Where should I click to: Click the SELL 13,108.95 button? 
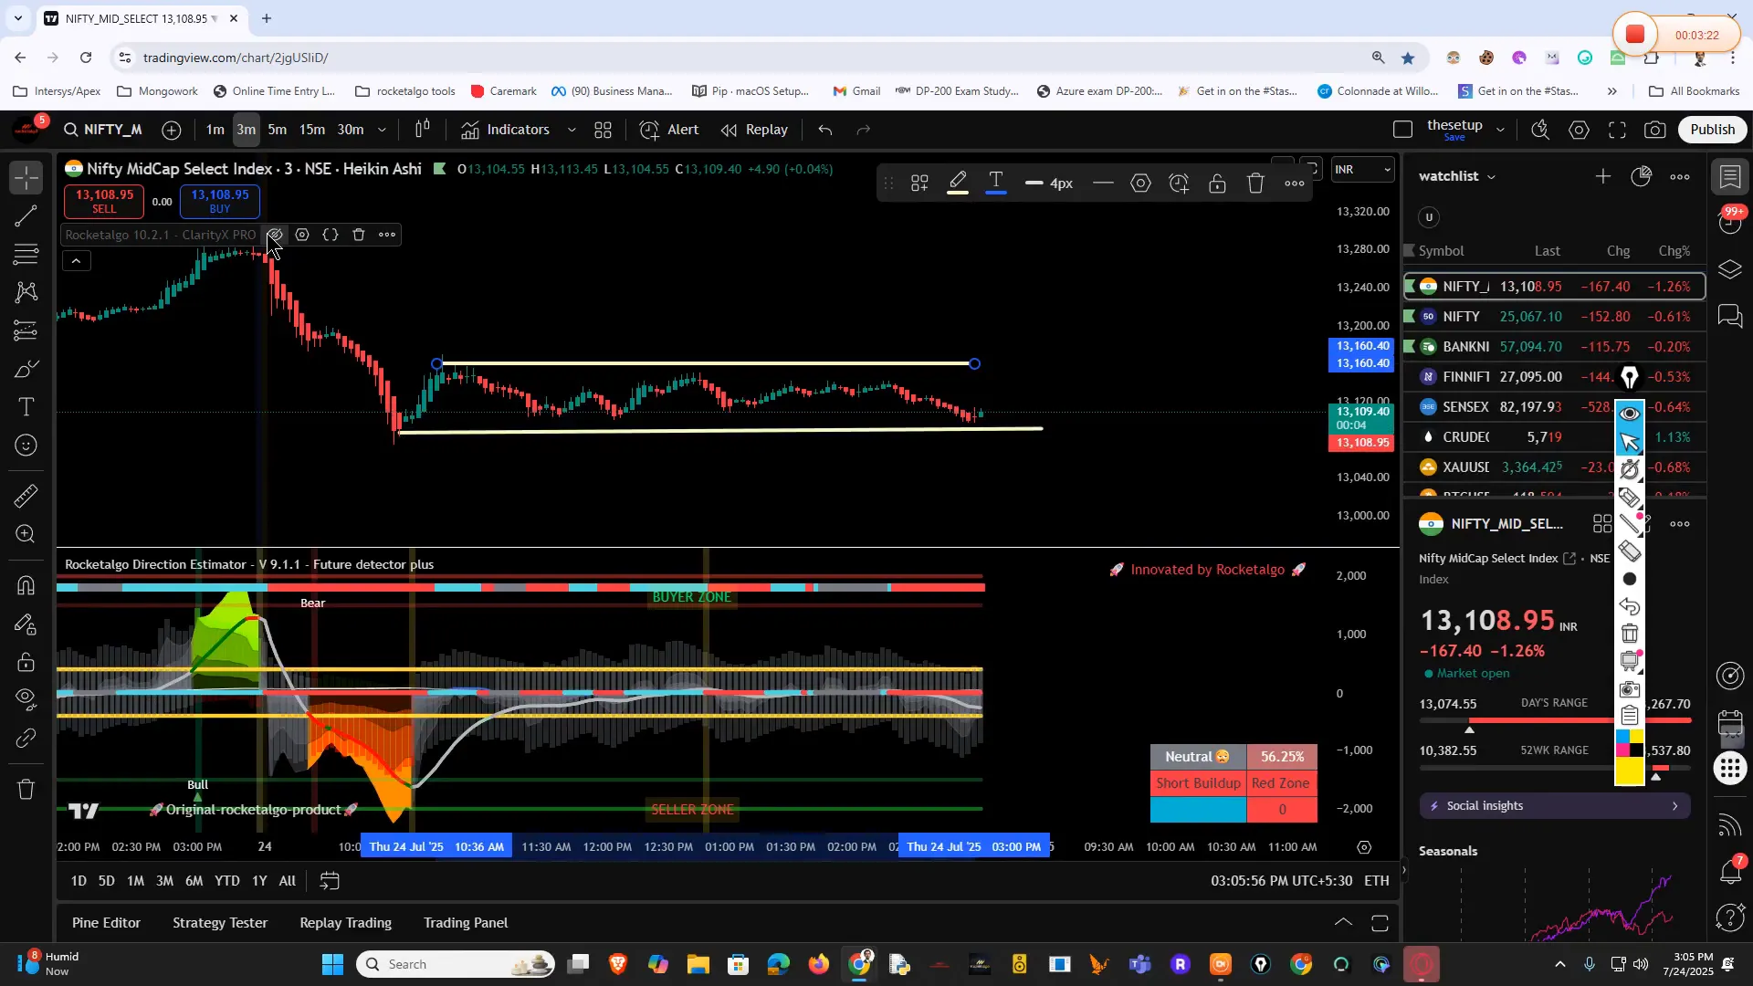pyautogui.click(x=104, y=201)
